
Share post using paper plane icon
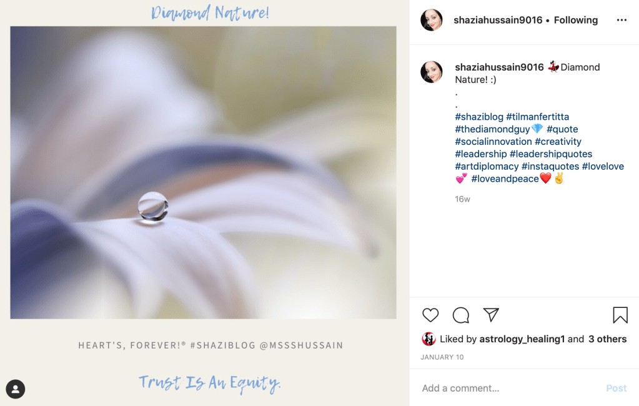click(491, 315)
